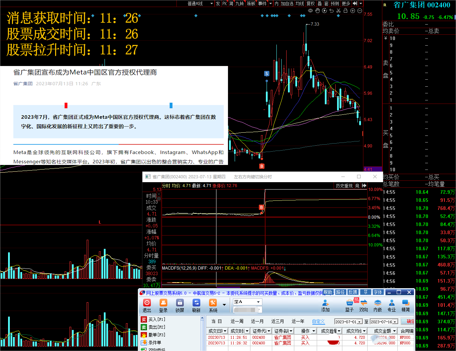The height and width of the screenshot is (351, 456).
Task: Click the B buy marker below K-line candles
Action: [x=262, y=166]
